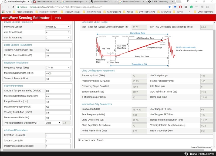The width and height of the screenshot is (216, 156).
Task: Open the jupyter bookmark folder
Action: point(178,12)
